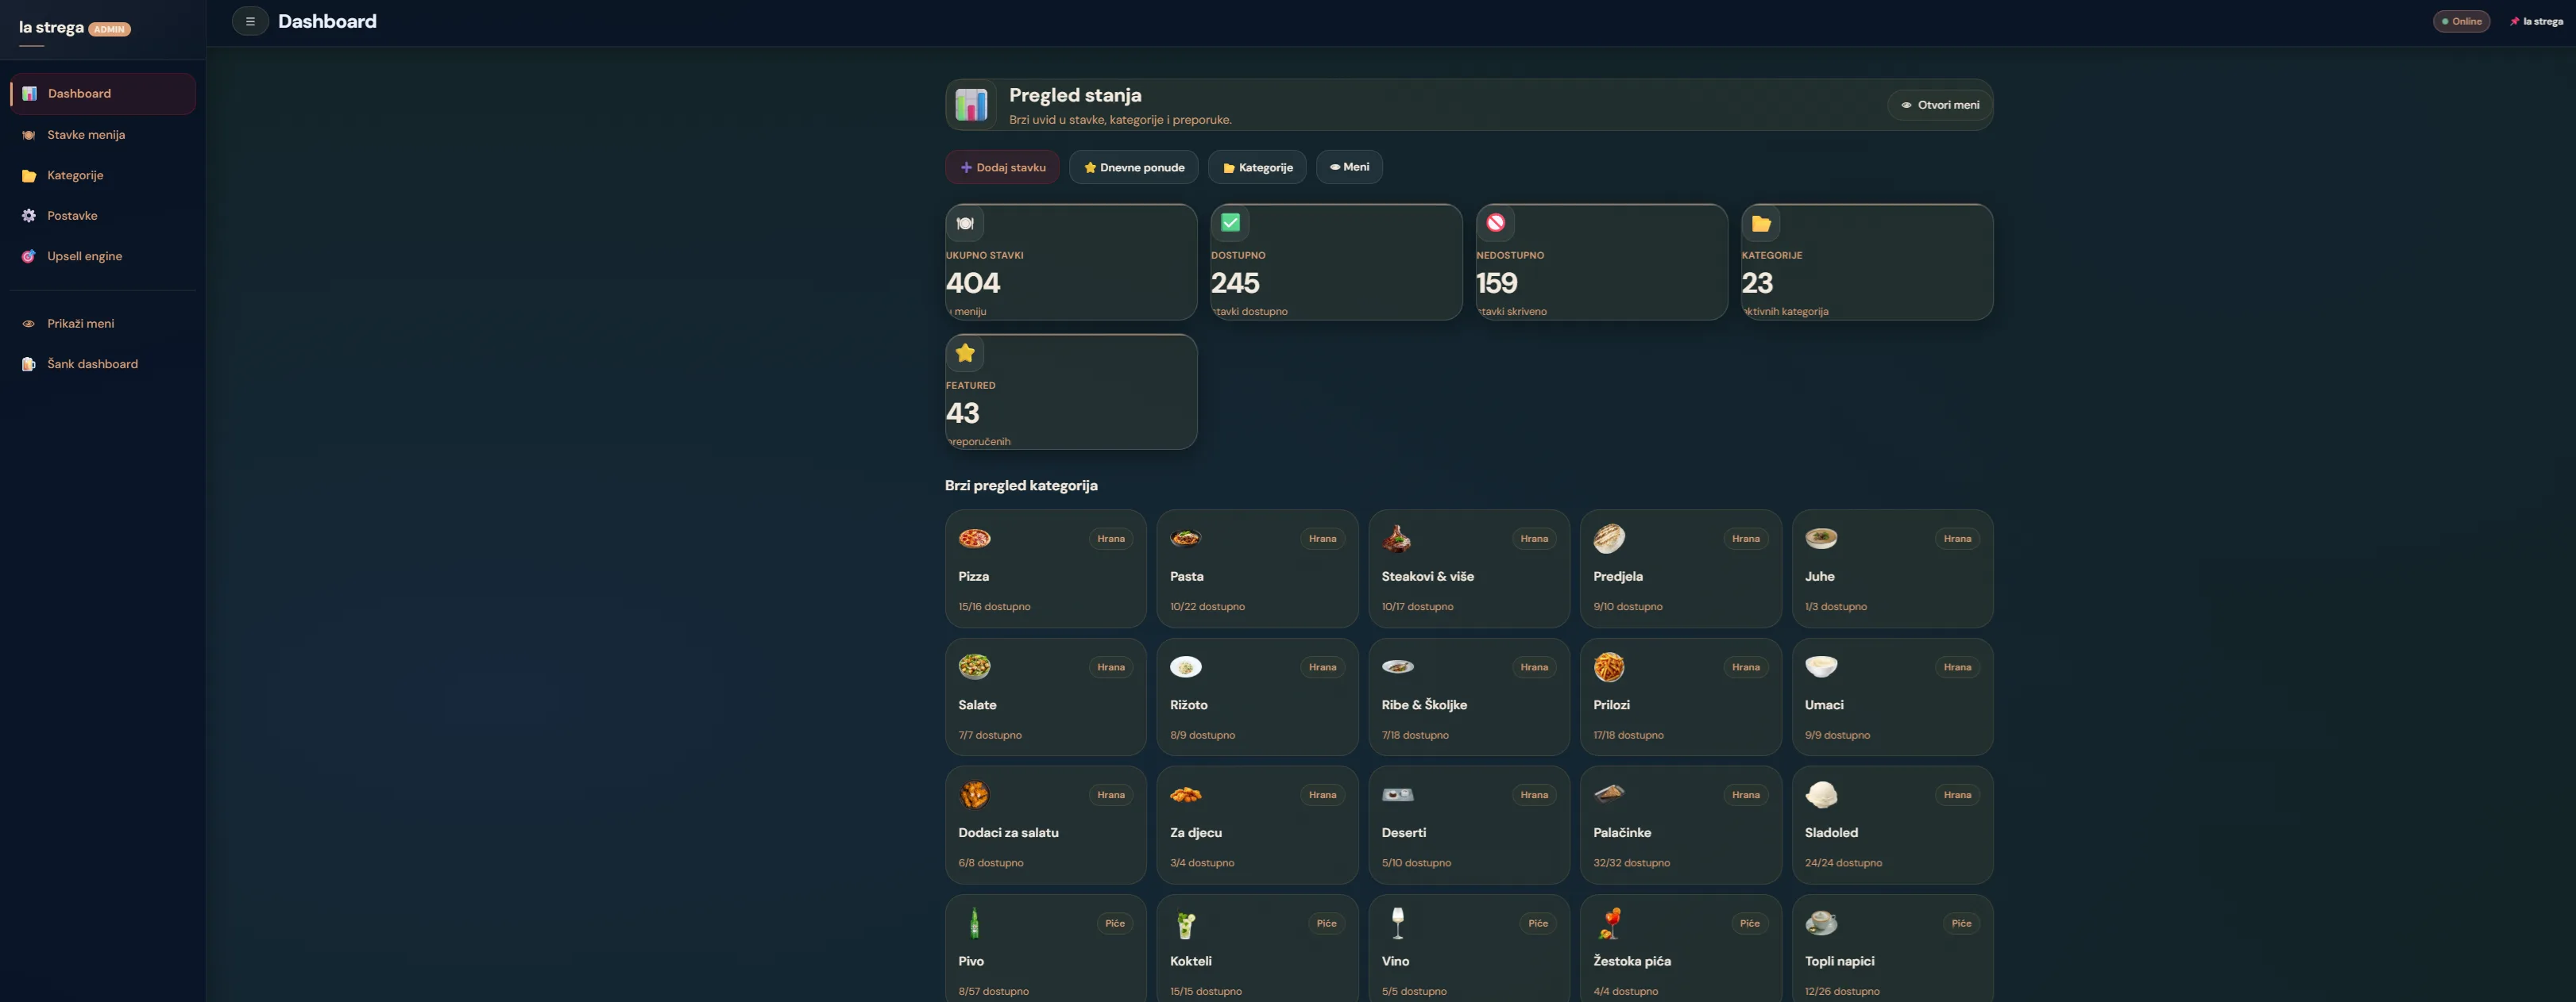Open the Umaci category card

(x=1892, y=697)
